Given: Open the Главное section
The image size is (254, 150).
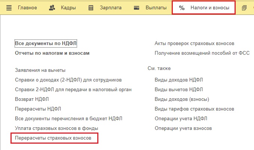Looking at the screenshot, I should (x=27, y=8).
